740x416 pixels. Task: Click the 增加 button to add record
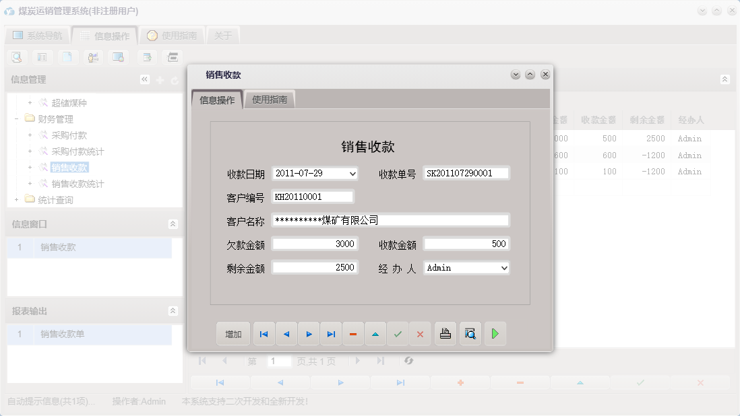(x=233, y=333)
